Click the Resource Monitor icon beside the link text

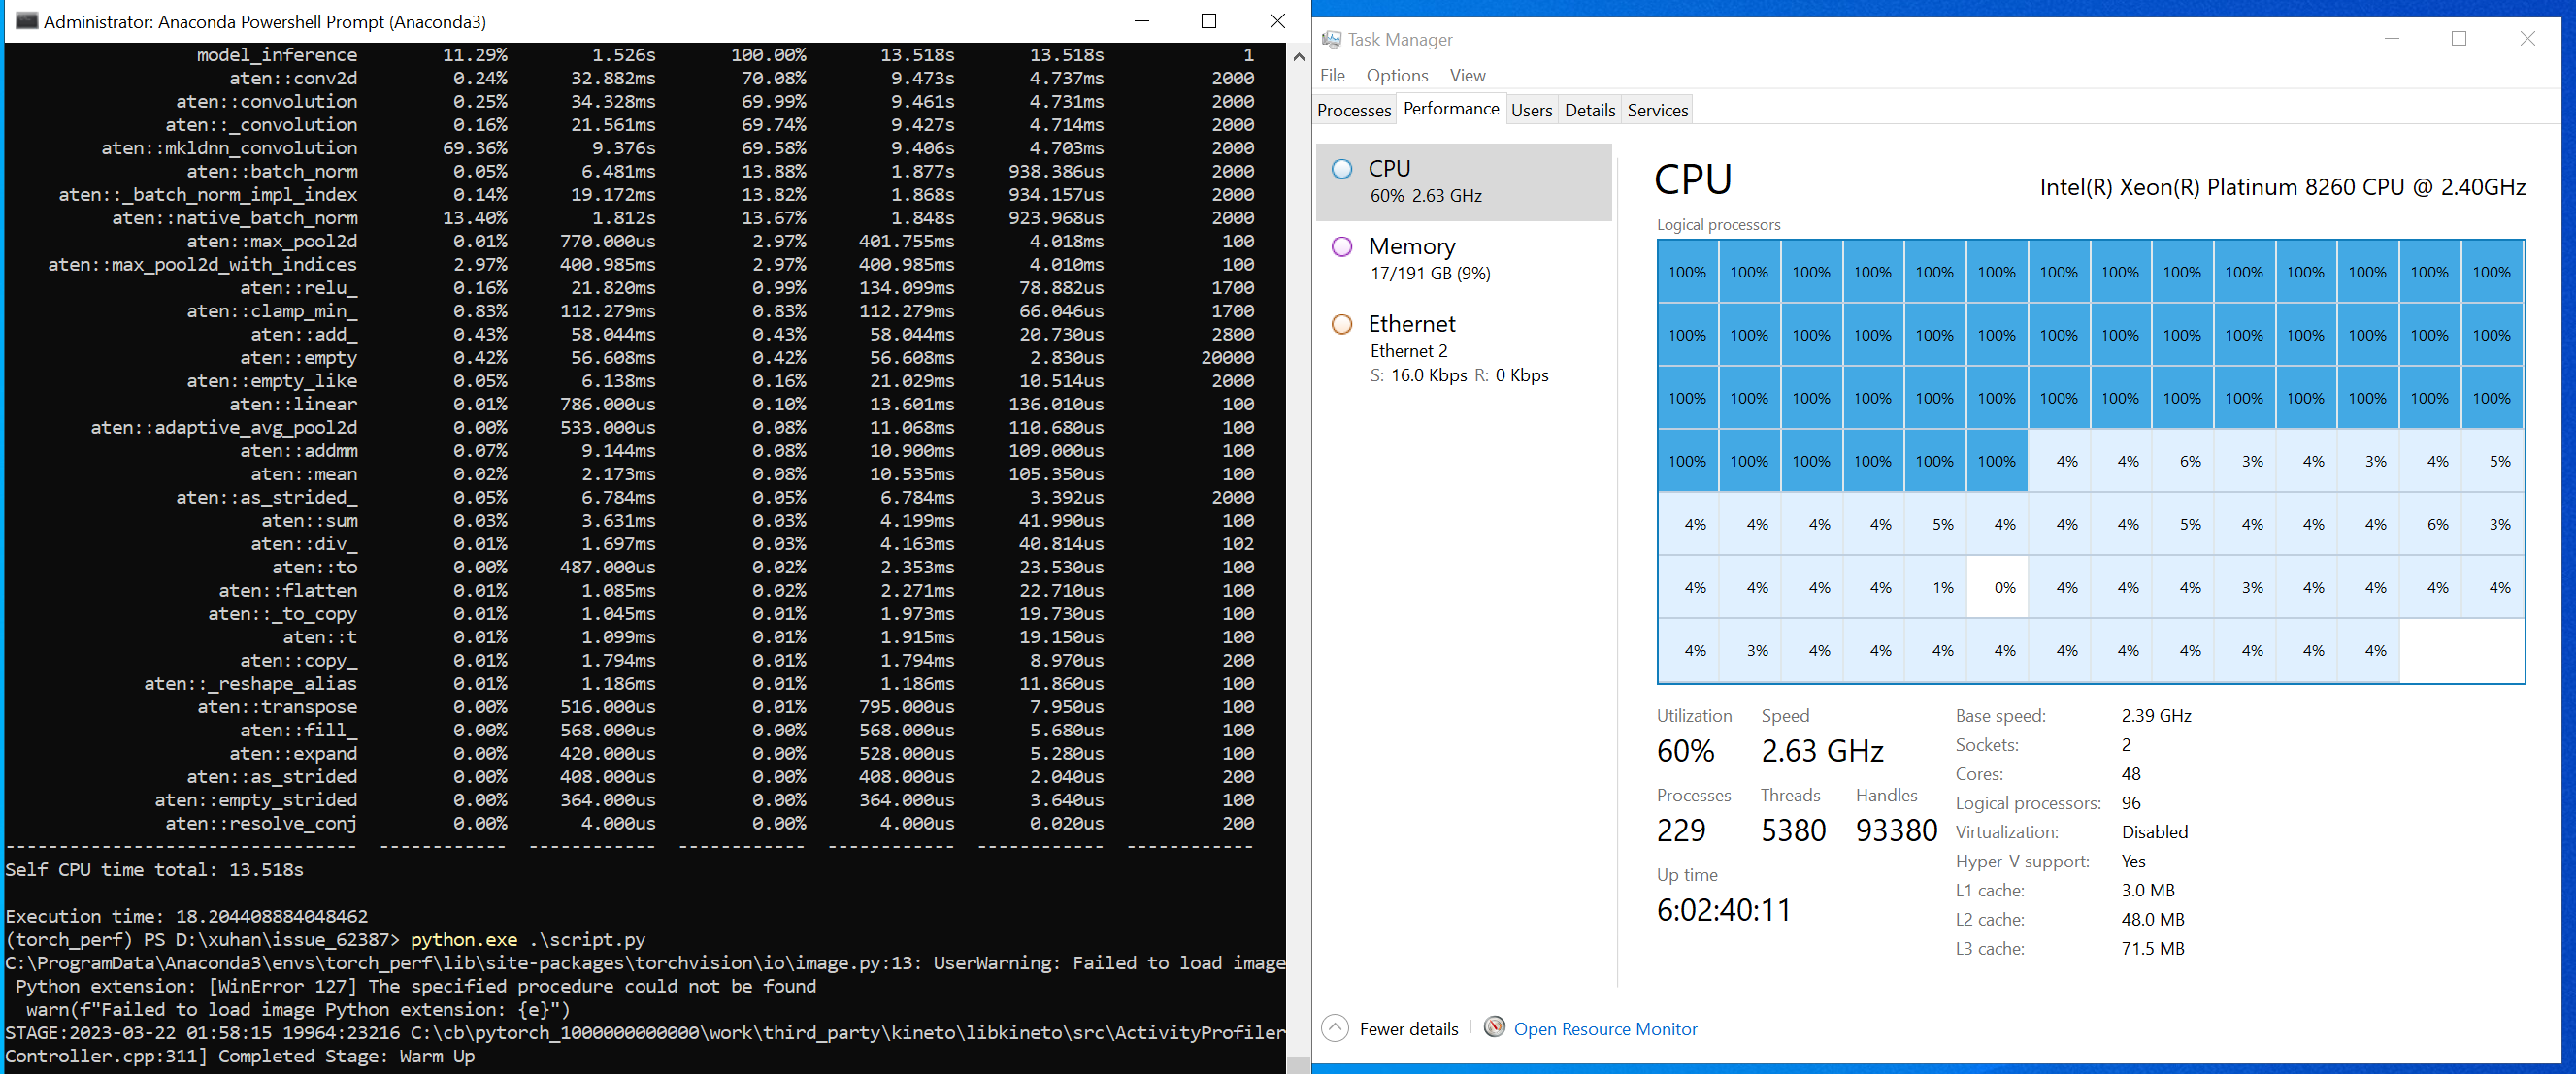pyautogui.click(x=1494, y=1028)
